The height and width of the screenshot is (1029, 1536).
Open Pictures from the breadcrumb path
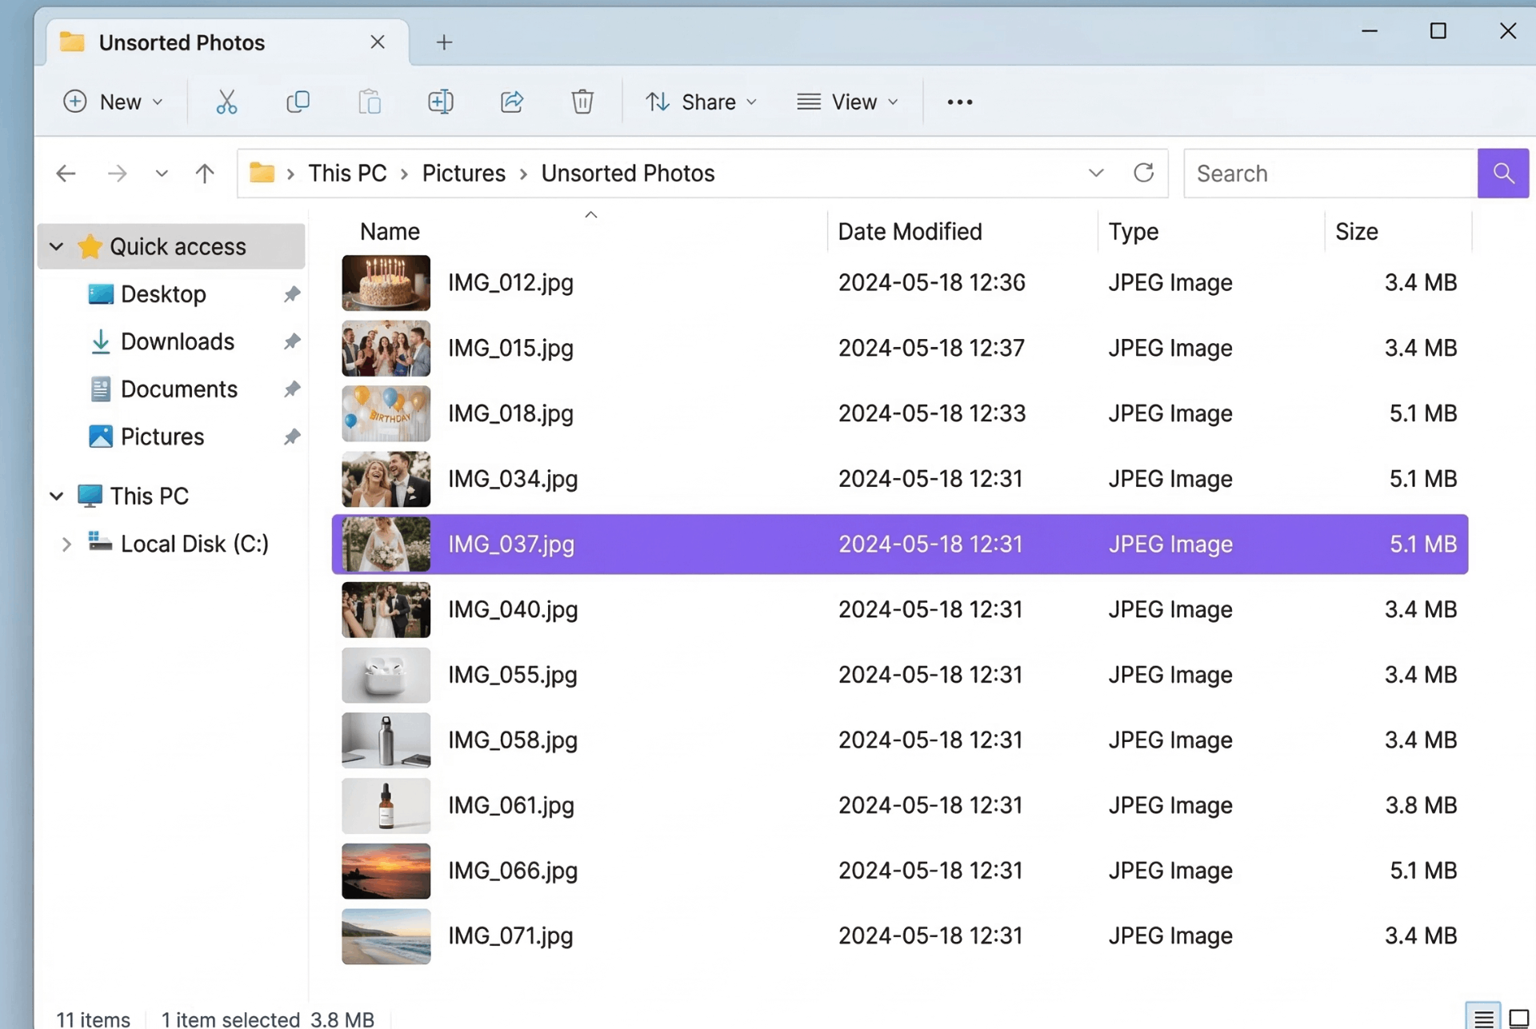pyautogui.click(x=463, y=173)
